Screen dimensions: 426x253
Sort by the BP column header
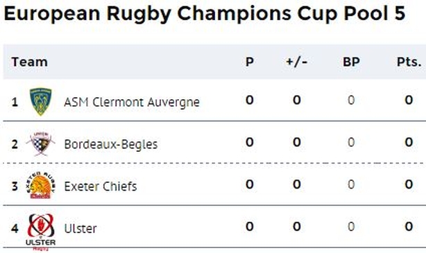351,62
